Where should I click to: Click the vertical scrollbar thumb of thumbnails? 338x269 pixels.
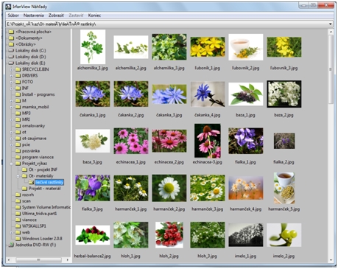[331, 69]
